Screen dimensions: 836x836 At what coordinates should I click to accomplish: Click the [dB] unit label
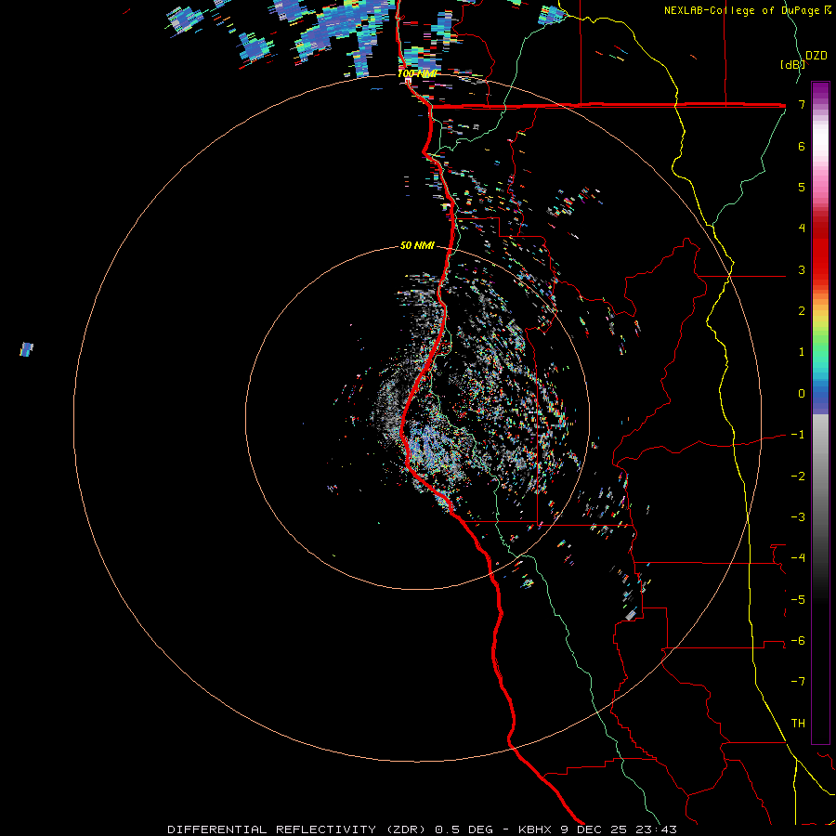(793, 64)
